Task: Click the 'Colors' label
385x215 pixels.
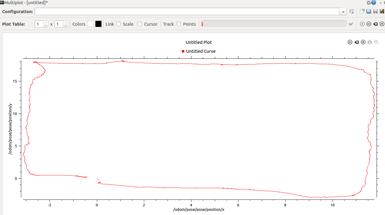Action: pyautogui.click(x=79, y=24)
